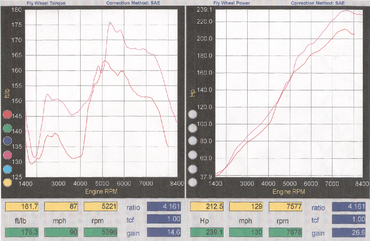Select the yellow 212.5 Hp value field

(x=207, y=207)
